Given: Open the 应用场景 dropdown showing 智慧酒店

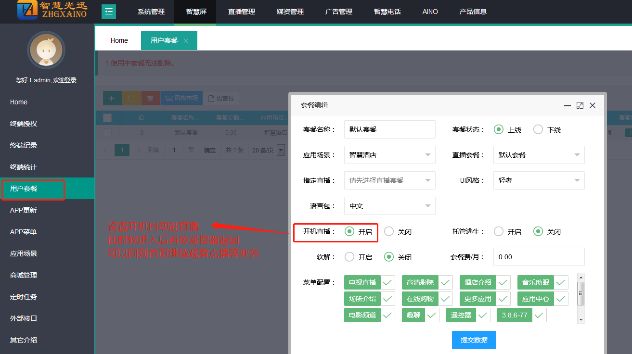Looking at the screenshot, I should (x=389, y=155).
